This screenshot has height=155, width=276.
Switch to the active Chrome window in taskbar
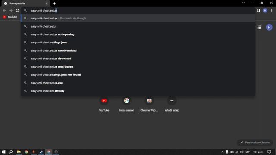(x=49, y=152)
